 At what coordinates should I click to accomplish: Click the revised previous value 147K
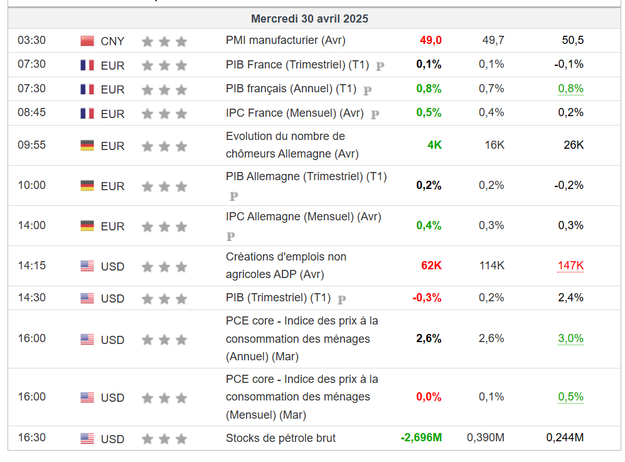(x=570, y=266)
